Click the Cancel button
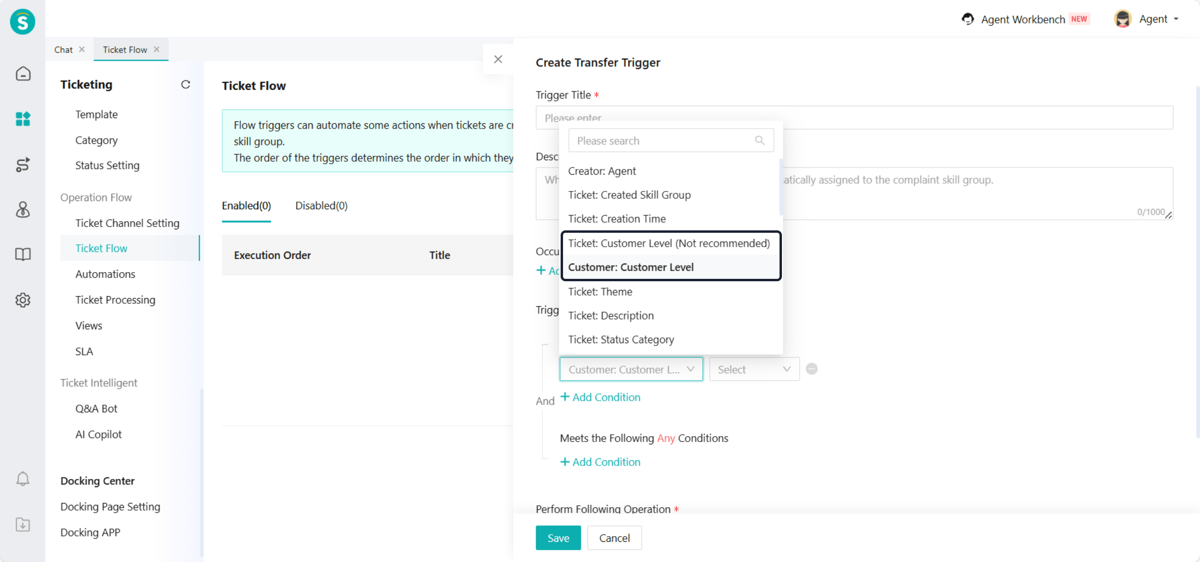Viewport: 1200px width, 562px height. point(614,538)
